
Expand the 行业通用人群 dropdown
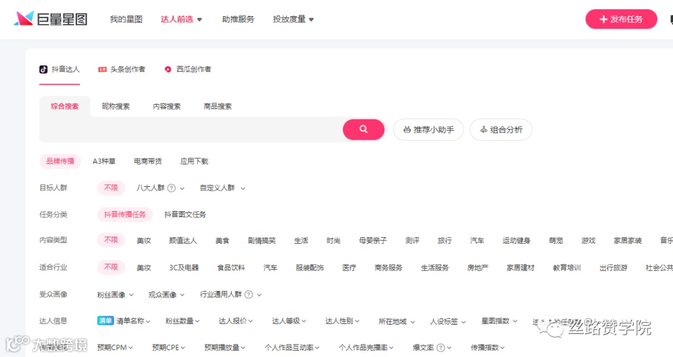[231, 295]
